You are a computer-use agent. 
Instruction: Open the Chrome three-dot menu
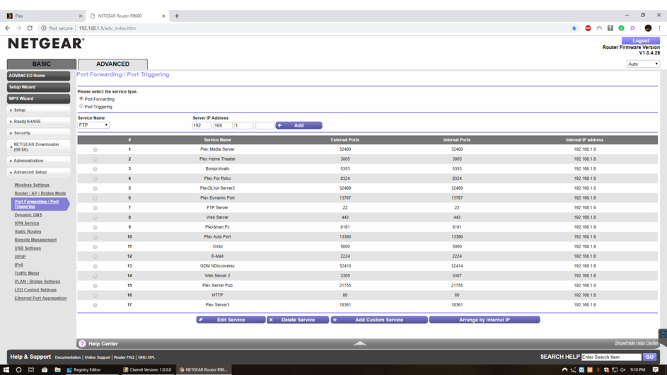[x=659, y=28]
